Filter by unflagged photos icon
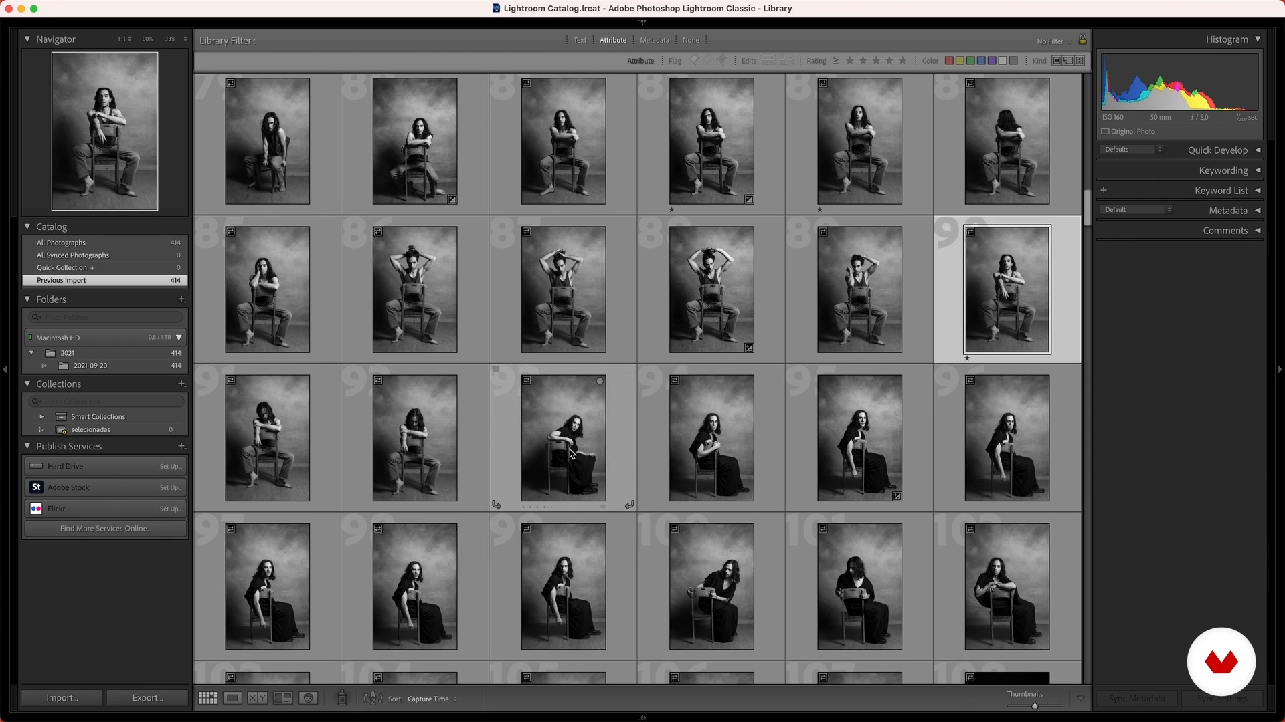1285x722 pixels. [708, 60]
